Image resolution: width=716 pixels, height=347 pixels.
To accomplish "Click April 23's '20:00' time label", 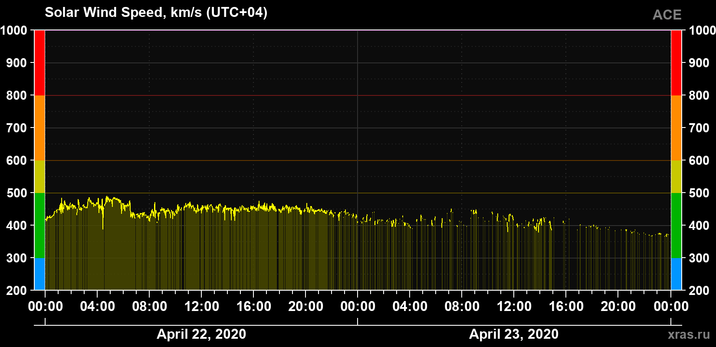I will (x=618, y=307).
